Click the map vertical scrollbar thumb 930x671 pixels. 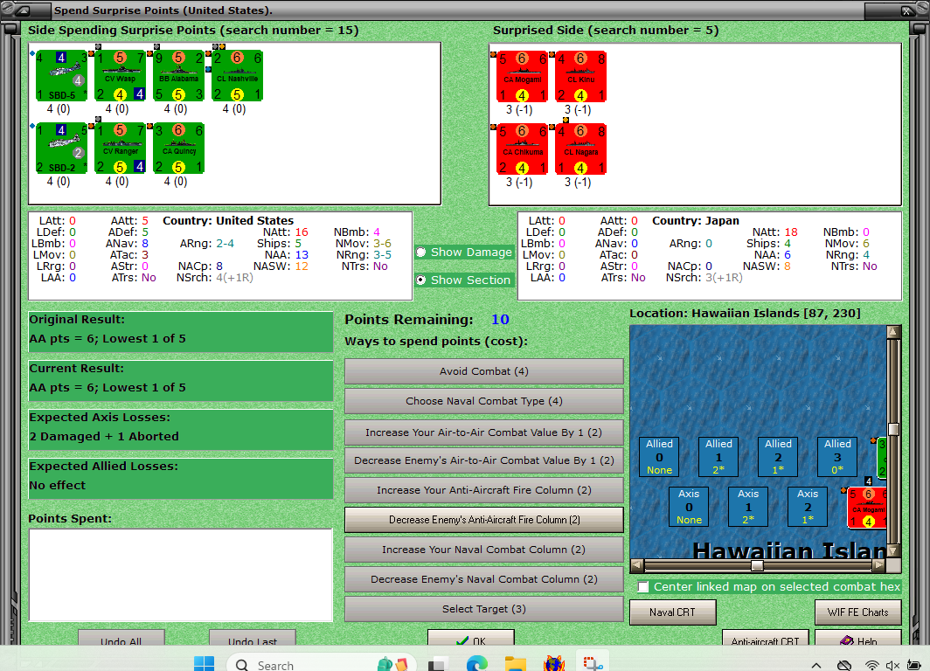coord(894,429)
